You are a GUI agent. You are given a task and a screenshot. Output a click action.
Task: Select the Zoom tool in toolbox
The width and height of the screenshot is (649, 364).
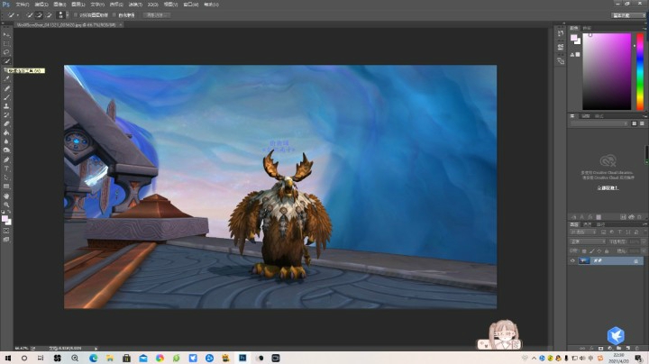click(x=6, y=205)
